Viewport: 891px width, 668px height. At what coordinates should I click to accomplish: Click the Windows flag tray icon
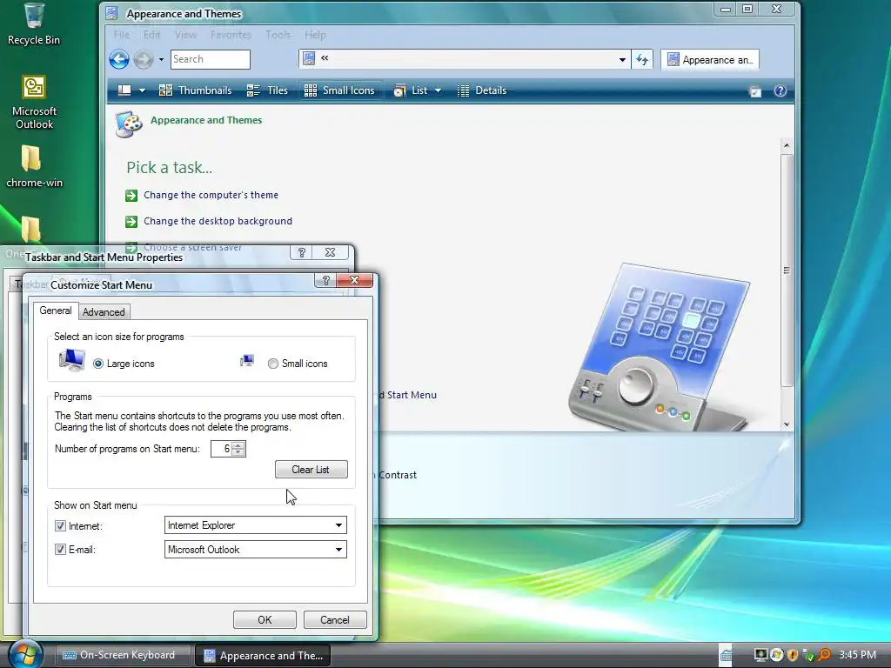[x=777, y=655]
